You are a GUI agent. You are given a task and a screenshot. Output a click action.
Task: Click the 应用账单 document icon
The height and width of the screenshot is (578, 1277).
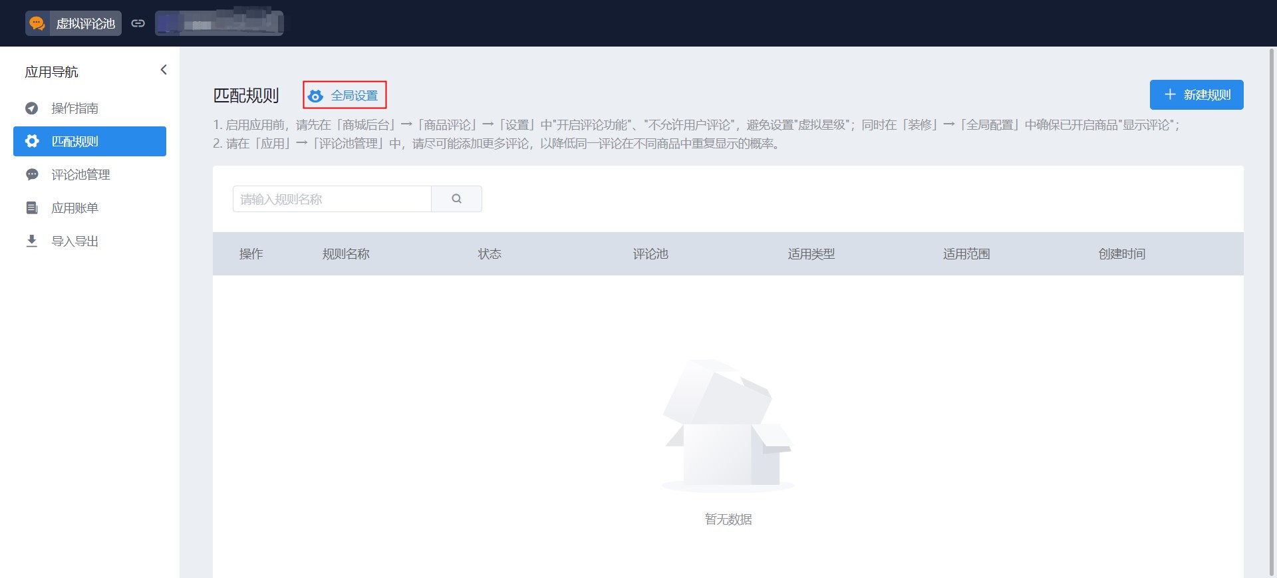(31, 208)
